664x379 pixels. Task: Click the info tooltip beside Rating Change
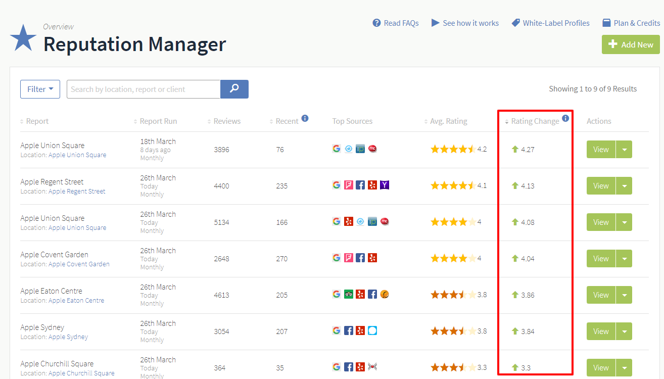pyautogui.click(x=565, y=118)
